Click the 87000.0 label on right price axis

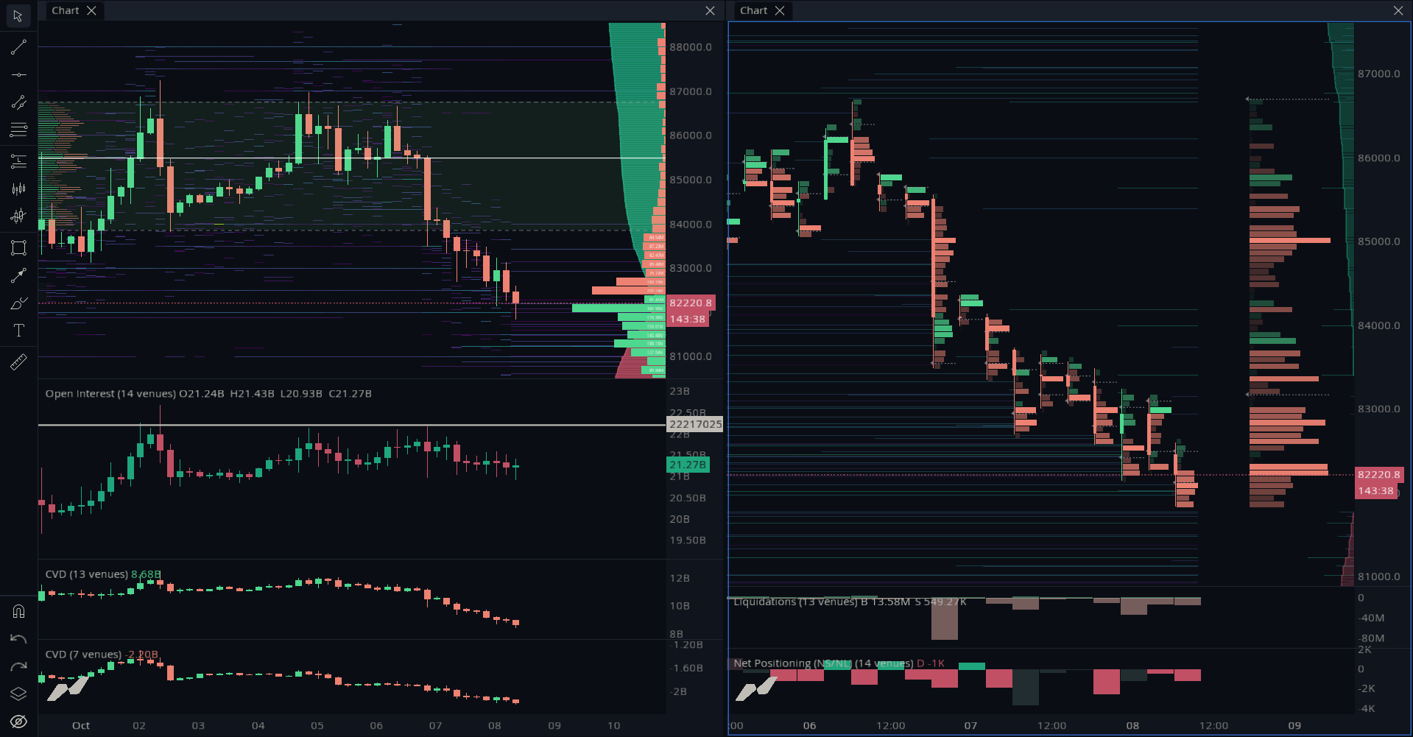[1379, 74]
